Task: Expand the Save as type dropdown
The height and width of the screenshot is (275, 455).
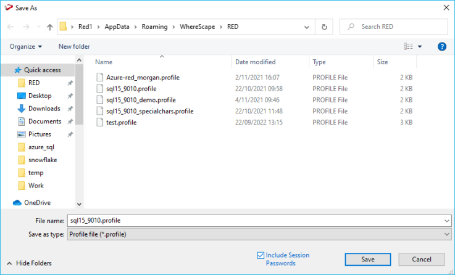Action: (447, 234)
